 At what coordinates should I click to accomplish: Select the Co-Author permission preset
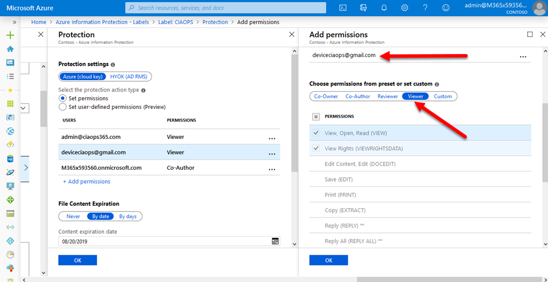(x=357, y=96)
